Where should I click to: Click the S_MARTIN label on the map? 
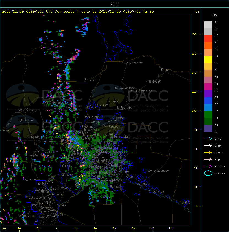pos(104,161)
